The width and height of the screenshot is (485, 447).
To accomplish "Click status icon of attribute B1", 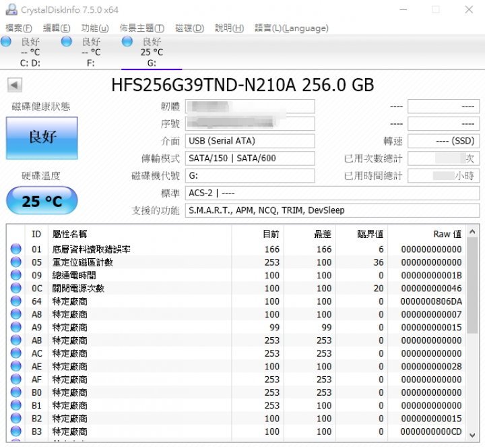I will tap(15, 405).
